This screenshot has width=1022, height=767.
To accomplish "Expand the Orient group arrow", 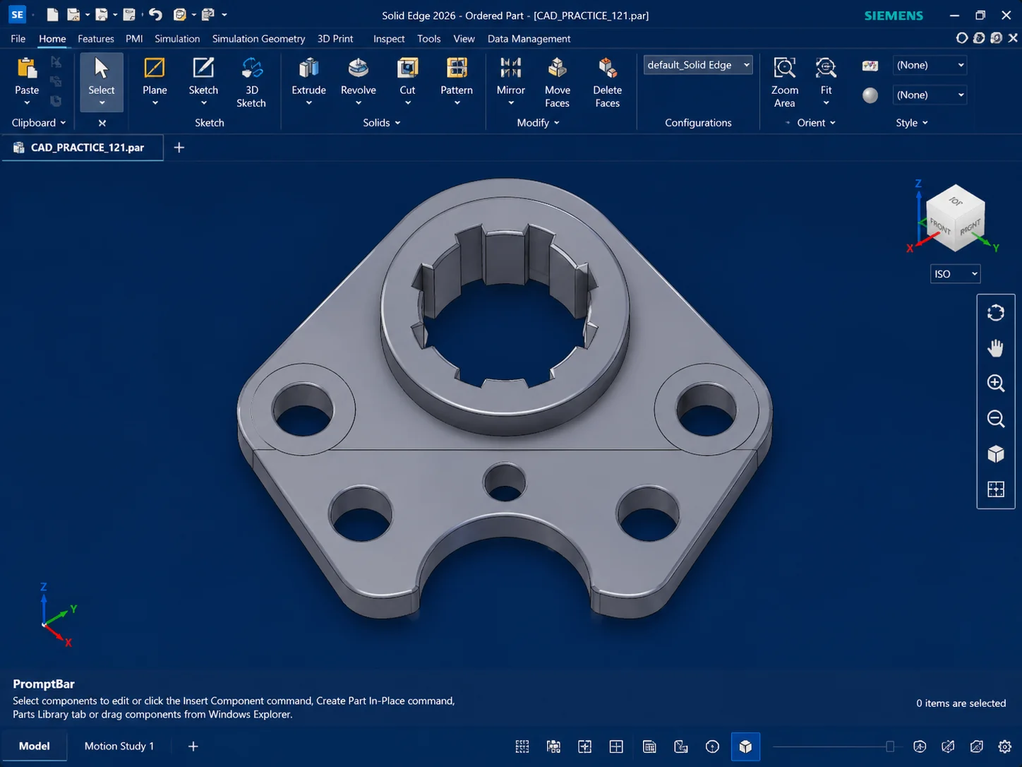I will click(x=832, y=123).
